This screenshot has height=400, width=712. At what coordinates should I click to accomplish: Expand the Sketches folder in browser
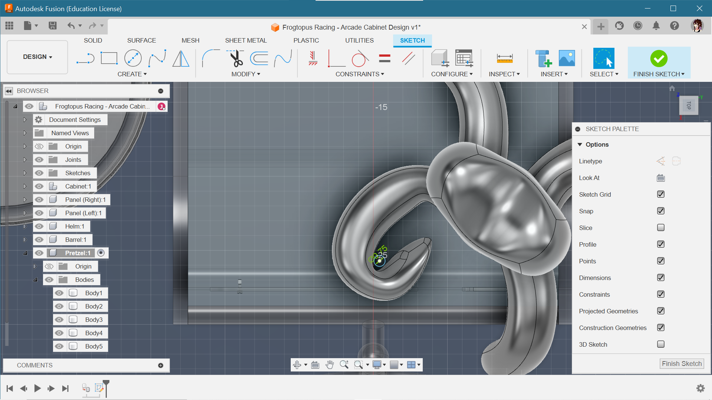(x=25, y=173)
